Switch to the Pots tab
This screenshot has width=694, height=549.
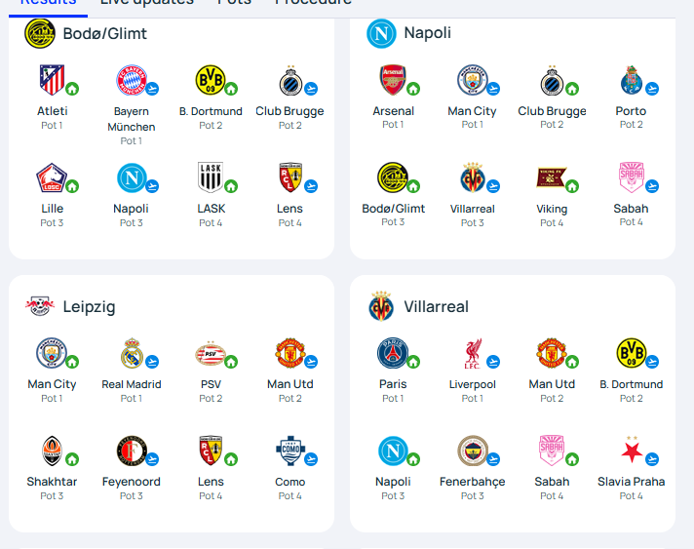(x=234, y=2)
